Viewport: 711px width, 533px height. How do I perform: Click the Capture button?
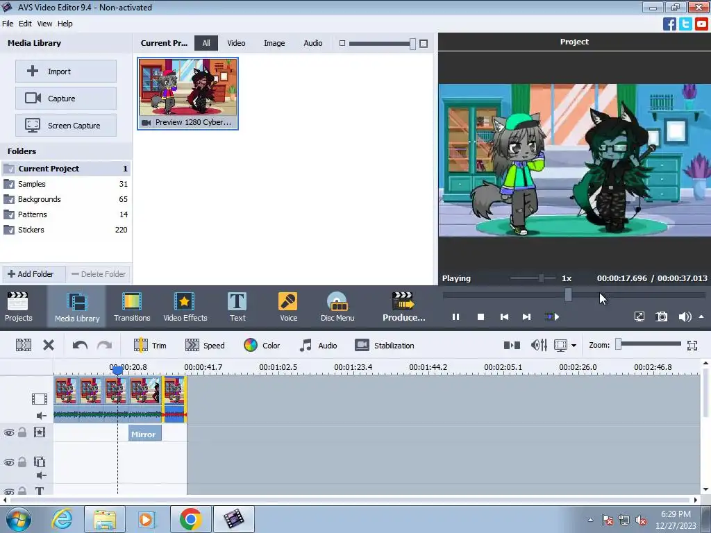point(66,99)
